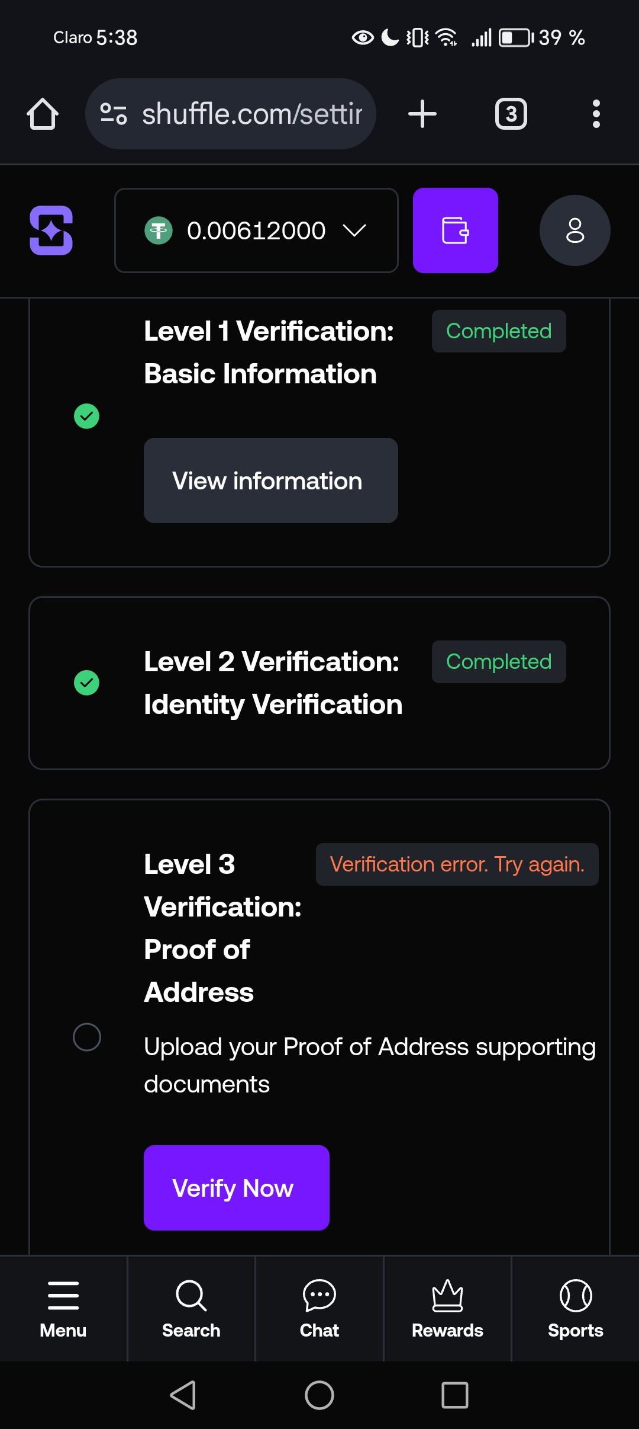Viewport: 639px width, 1429px height.
Task: Expand the balance currency dropdown chevron
Action: tap(354, 230)
